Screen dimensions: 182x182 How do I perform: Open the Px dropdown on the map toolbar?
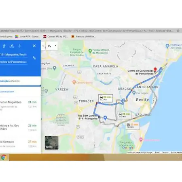point(52,46)
